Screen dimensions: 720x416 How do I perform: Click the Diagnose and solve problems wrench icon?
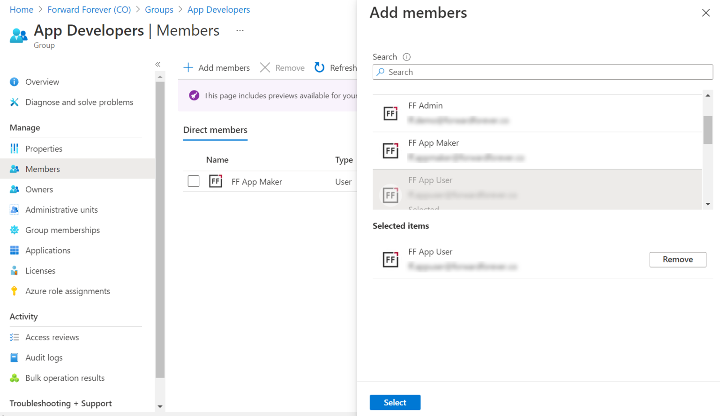click(15, 102)
